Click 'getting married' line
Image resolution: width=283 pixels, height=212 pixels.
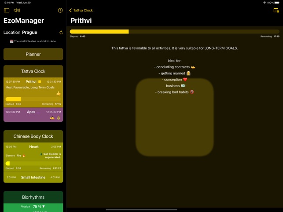(175, 73)
